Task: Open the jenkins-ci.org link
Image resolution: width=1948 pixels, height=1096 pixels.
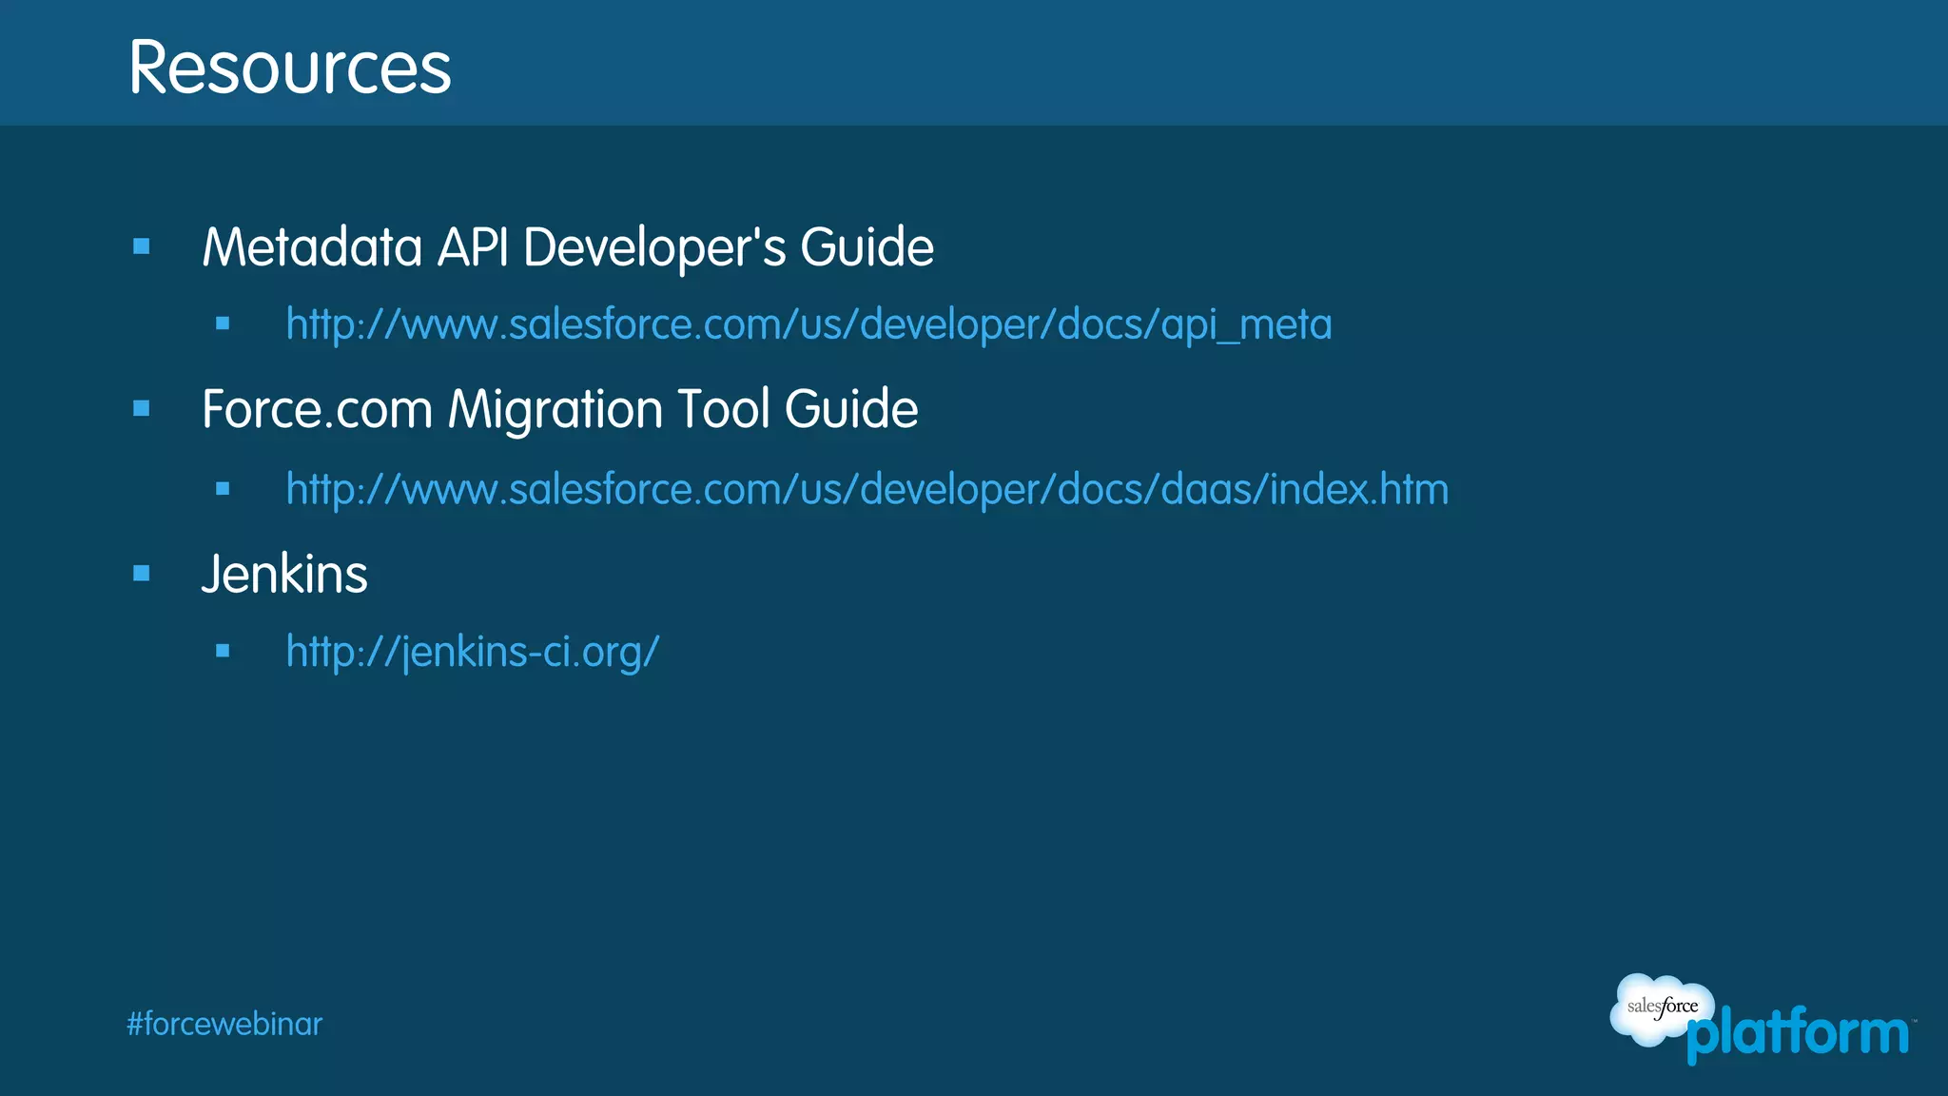Action: [473, 653]
